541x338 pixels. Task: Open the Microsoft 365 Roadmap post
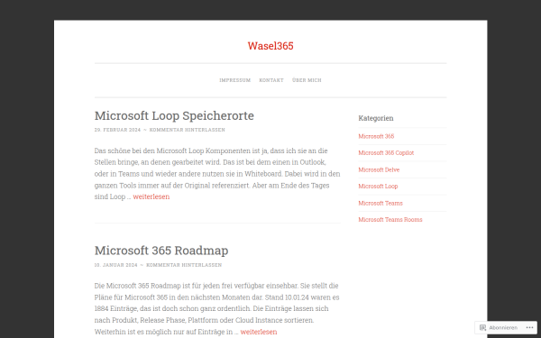pos(161,251)
